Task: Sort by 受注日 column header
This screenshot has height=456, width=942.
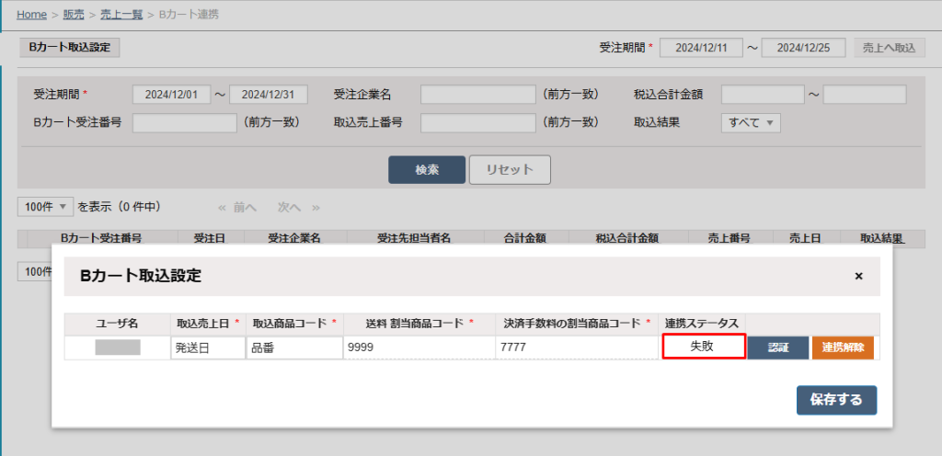Action: pos(211,237)
